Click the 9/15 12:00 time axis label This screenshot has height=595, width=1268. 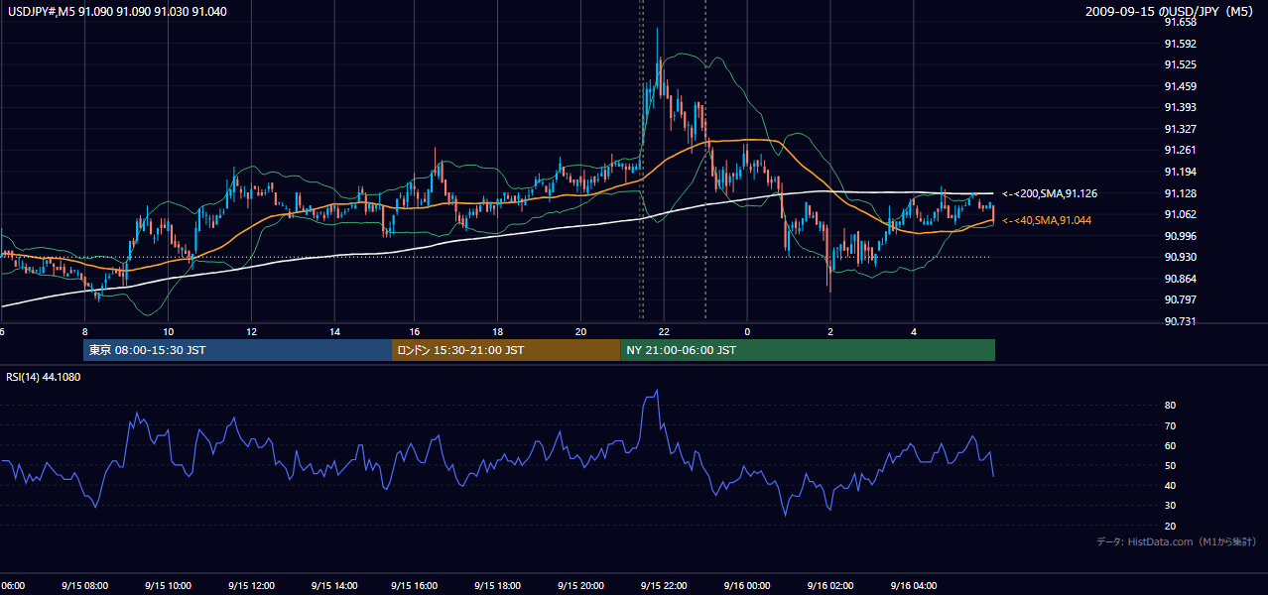[251, 585]
